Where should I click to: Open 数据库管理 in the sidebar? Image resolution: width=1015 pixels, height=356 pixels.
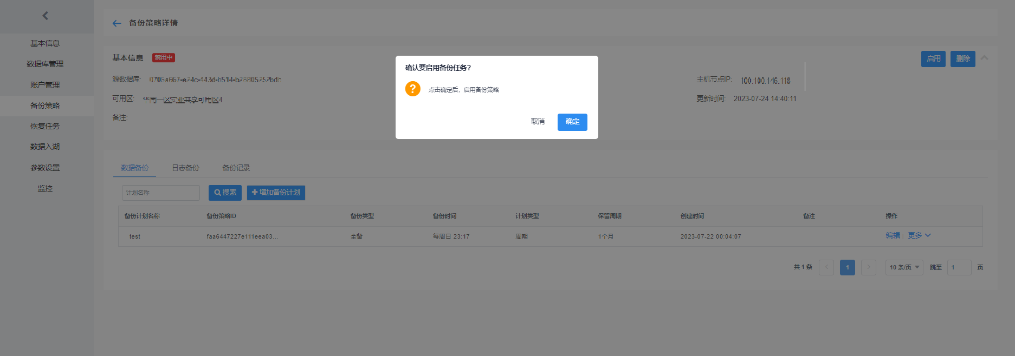[x=46, y=64]
